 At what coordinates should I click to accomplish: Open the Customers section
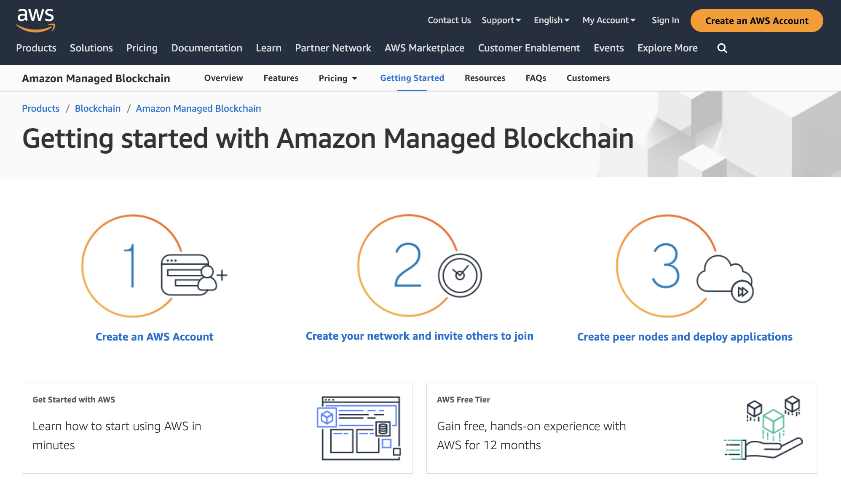pos(588,78)
